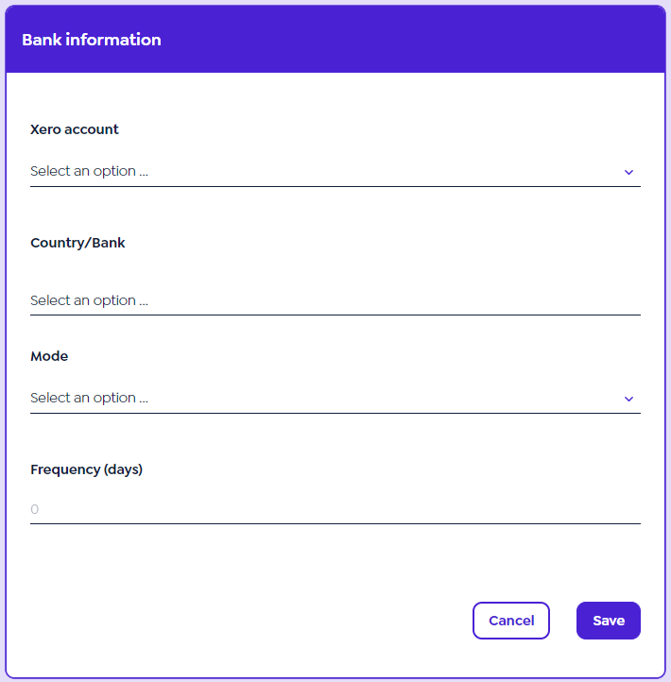Open the Country/Bank selector field
671x682 pixels.
(335, 300)
